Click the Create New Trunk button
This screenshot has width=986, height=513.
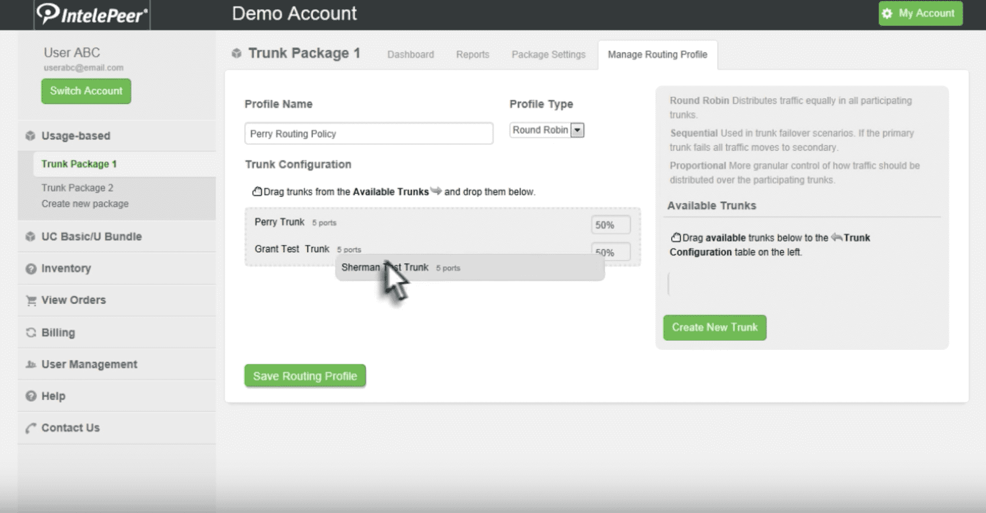coord(714,327)
